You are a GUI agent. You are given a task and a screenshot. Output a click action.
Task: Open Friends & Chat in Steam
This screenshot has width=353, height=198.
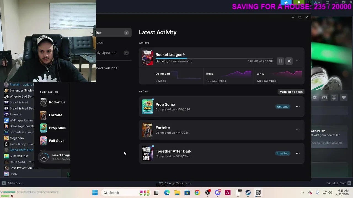coord(338,183)
